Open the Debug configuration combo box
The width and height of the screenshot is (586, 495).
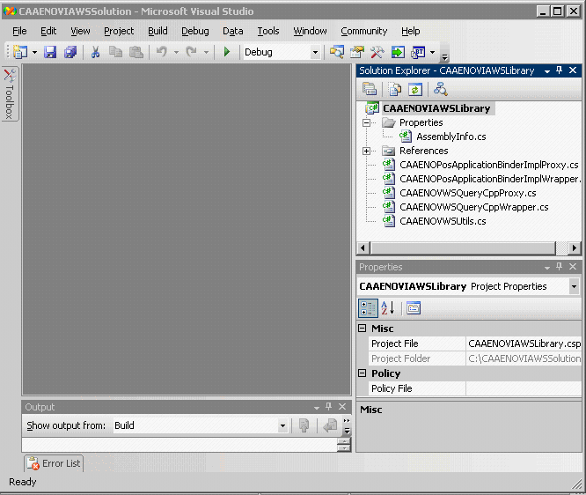coord(282,52)
